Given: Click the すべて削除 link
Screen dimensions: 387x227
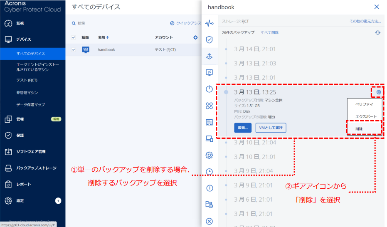Looking at the screenshot, I should 269,32.
